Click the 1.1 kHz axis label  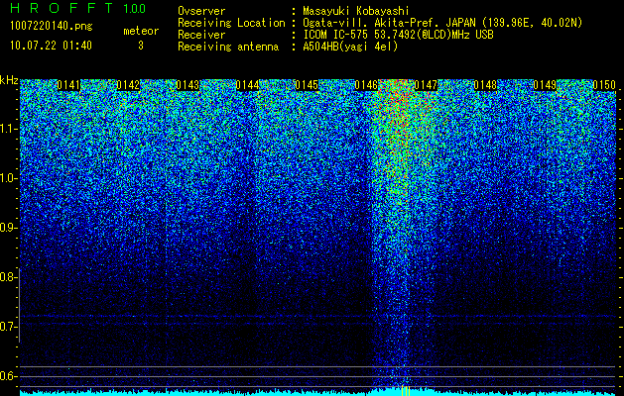point(8,129)
